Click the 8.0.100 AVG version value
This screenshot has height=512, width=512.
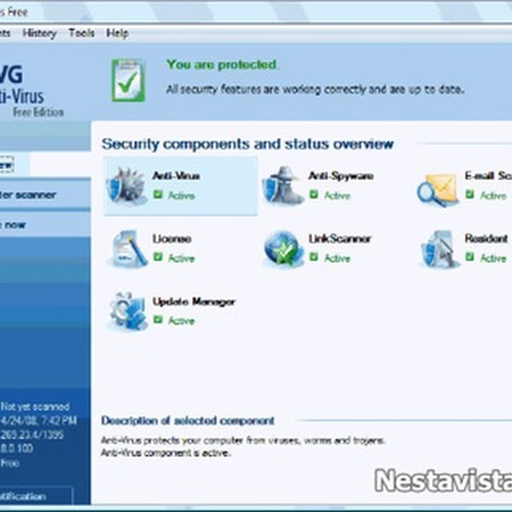pyautogui.click(x=17, y=449)
